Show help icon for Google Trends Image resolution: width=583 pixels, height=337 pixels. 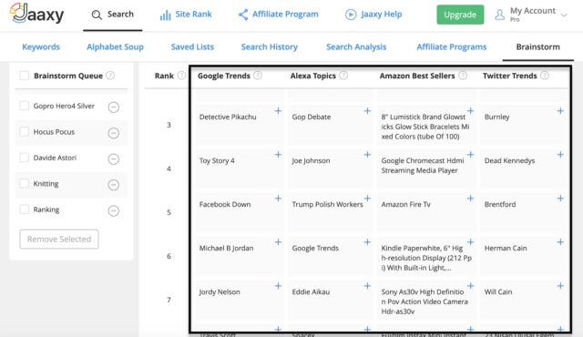coord(258,76)
